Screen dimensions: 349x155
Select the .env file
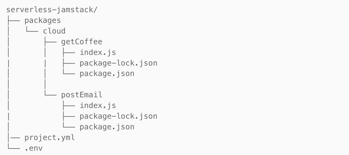click(33, 148)
